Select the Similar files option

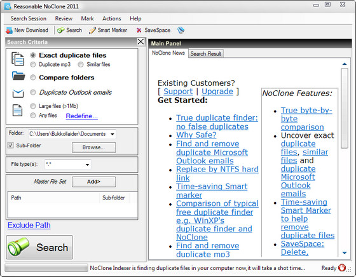pyautogui.click(x=81, y=64)
